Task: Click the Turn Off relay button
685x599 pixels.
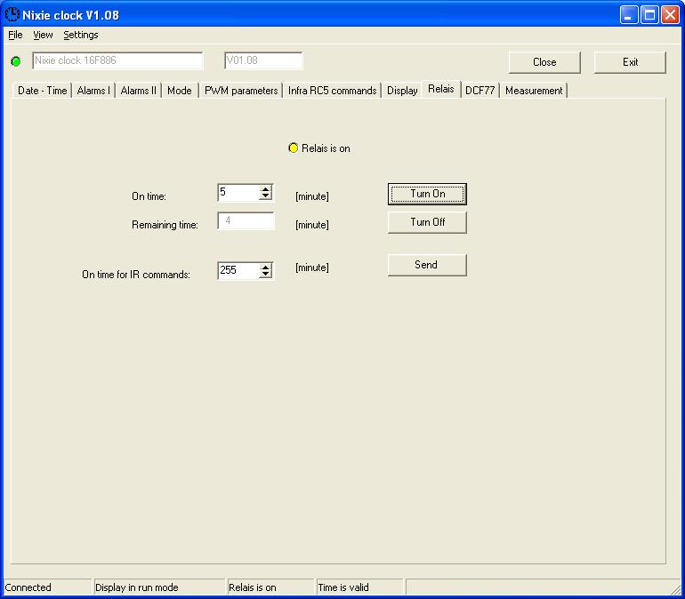Action: pos(427,222)
